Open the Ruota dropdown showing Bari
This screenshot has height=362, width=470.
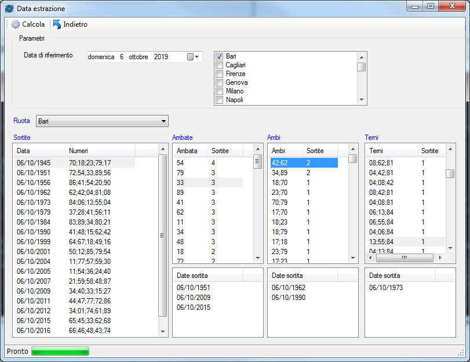click(102, 121)
